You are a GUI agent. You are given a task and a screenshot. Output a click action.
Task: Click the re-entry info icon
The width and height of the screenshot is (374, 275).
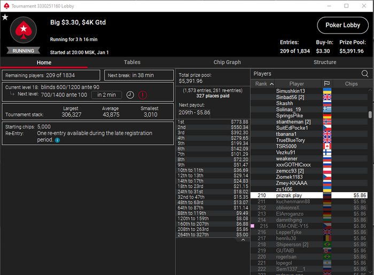[x=57, y=140]
